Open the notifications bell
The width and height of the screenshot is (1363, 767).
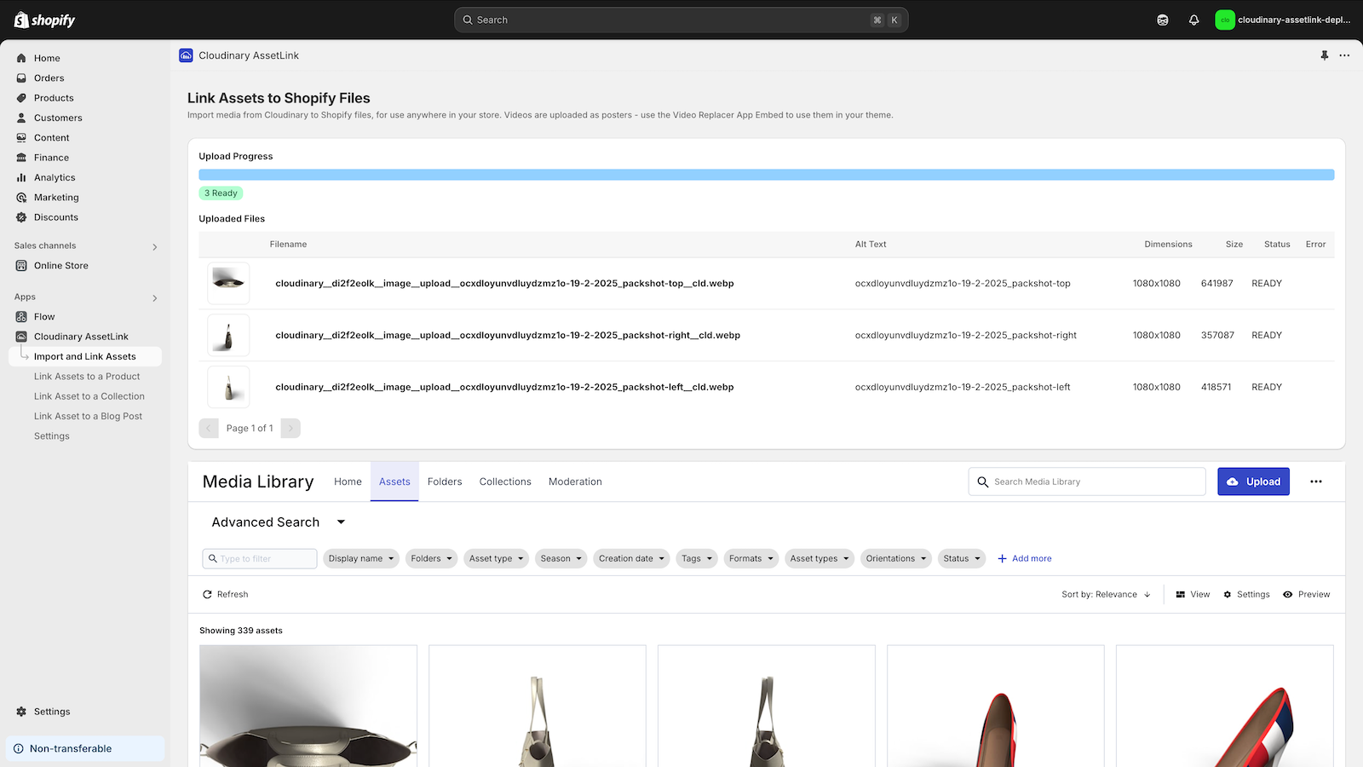point(1193,20)
